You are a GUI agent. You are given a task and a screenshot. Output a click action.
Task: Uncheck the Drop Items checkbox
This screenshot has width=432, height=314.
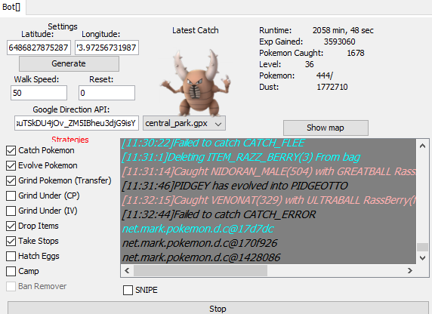11,226
